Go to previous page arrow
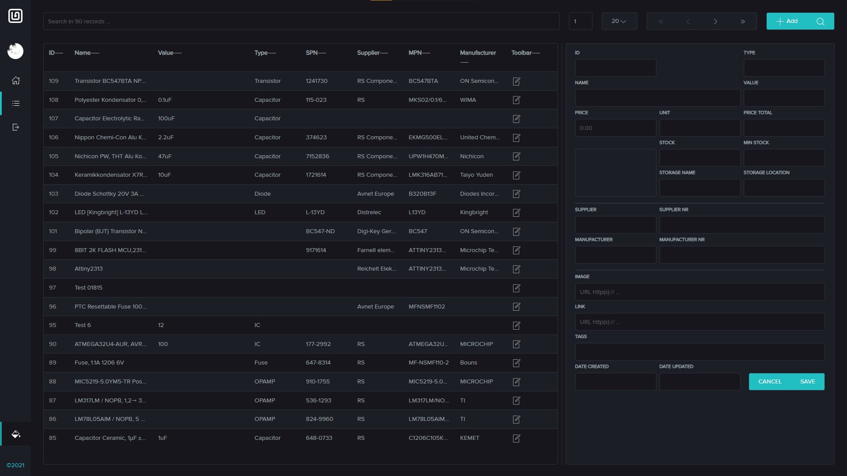This screenshot has width=847, height=476. coord(688,22)
